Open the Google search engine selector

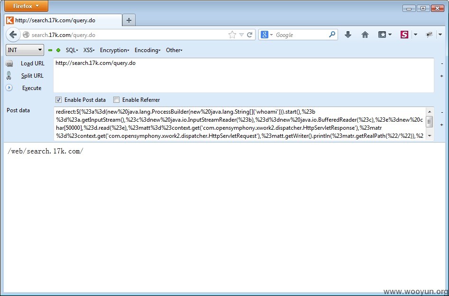tap(266, 35)
